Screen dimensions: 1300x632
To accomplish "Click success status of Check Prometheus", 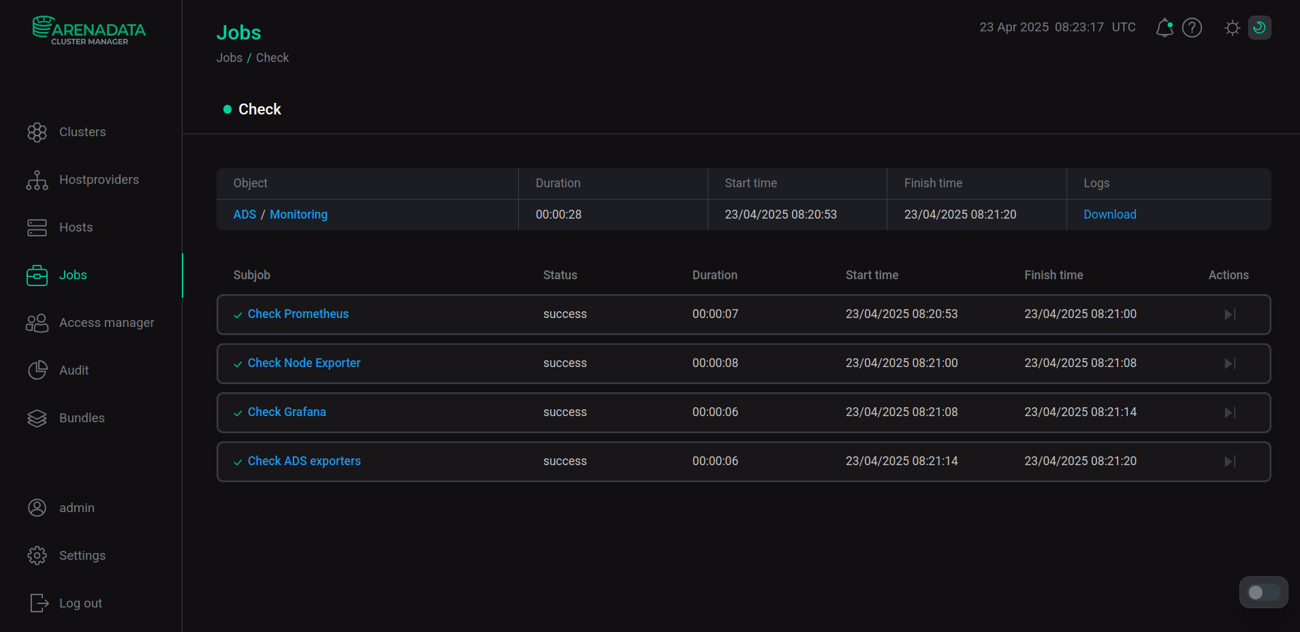I will [x=565, y=314].
